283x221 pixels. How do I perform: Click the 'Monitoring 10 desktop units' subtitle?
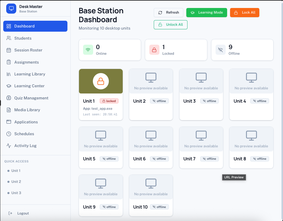[x=104, y=28]
